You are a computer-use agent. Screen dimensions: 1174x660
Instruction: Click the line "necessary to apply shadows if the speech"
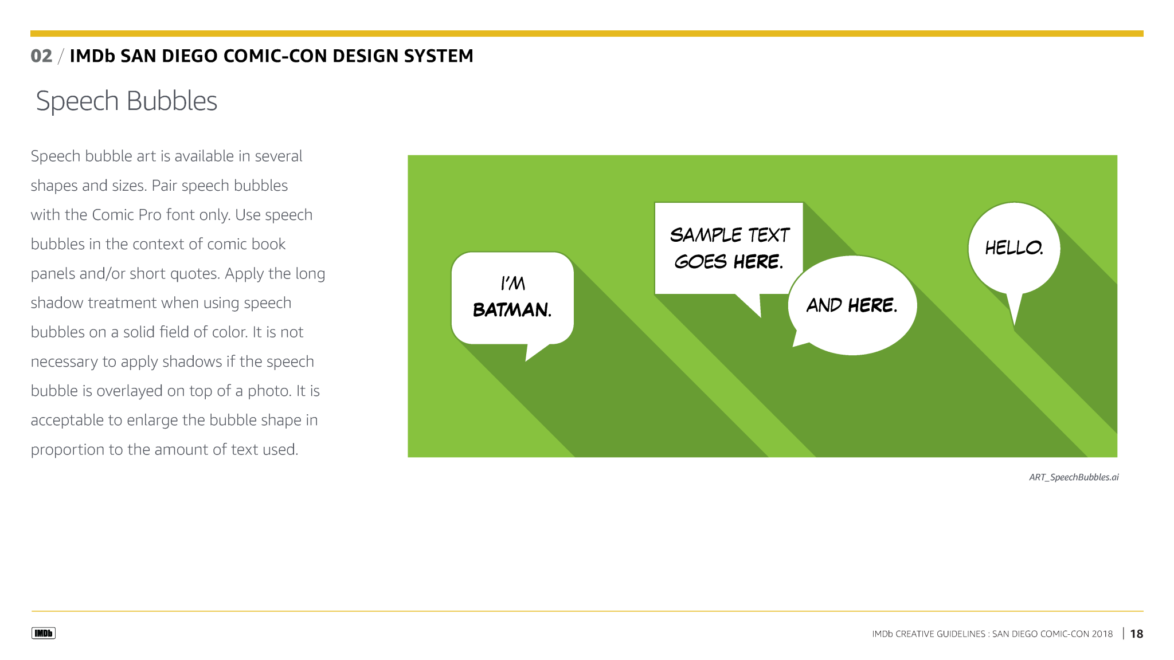coord(173,362)
